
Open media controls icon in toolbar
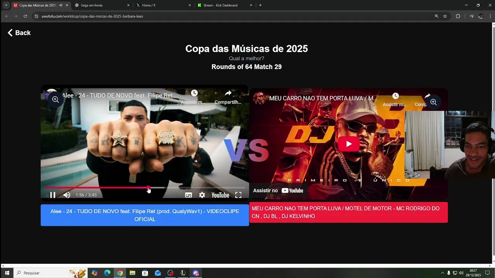tap(471, 16)
